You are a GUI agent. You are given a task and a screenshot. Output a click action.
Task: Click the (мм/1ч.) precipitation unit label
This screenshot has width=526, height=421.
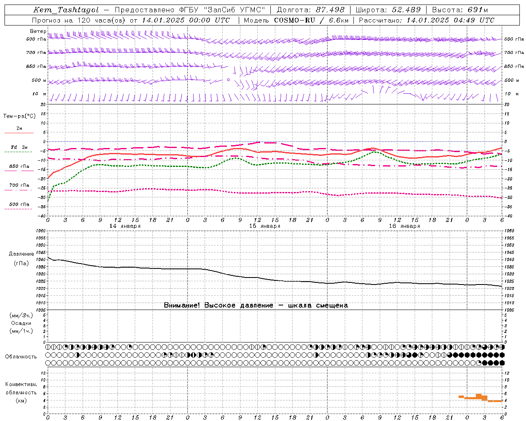coord(21,331)
